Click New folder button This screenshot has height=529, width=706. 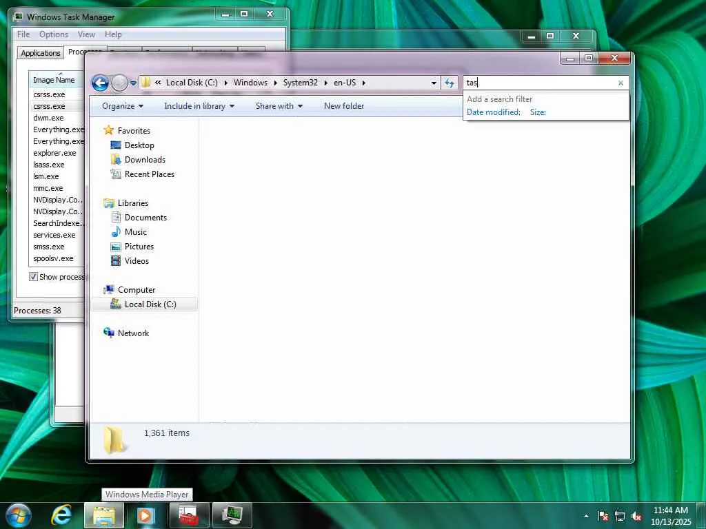click(x=344, y=106)
